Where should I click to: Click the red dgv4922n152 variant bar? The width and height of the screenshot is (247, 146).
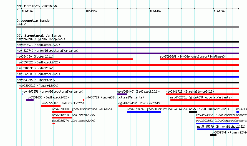pyautogui.click(x=179, y=106)
